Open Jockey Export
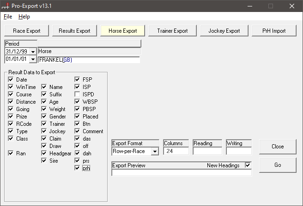Image resolution: width=303 pixels, height=206 pixels. (x=224, y=31)
